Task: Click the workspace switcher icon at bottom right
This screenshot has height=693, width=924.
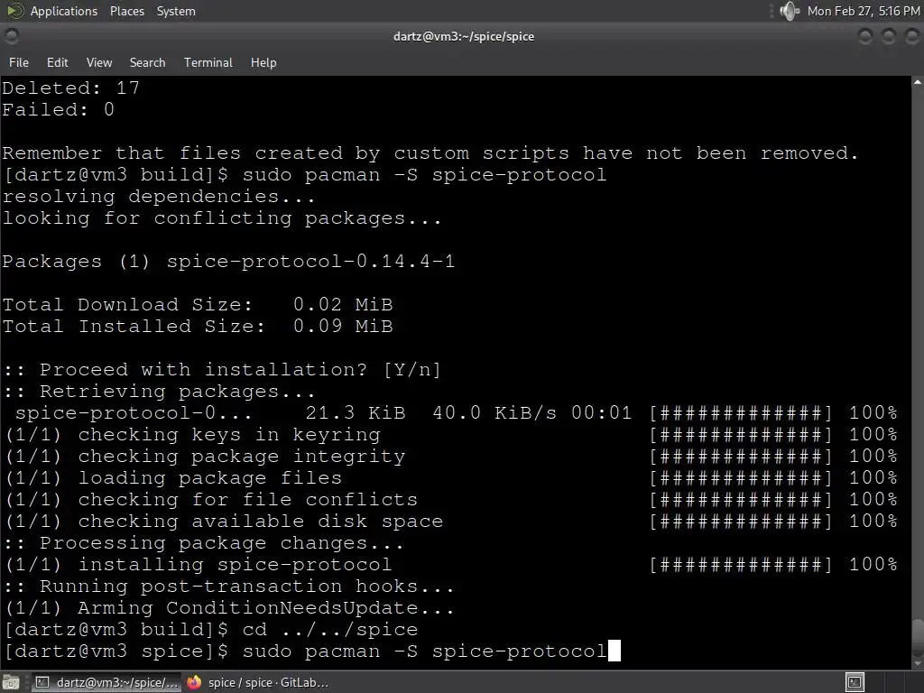Action: [855, 682]
